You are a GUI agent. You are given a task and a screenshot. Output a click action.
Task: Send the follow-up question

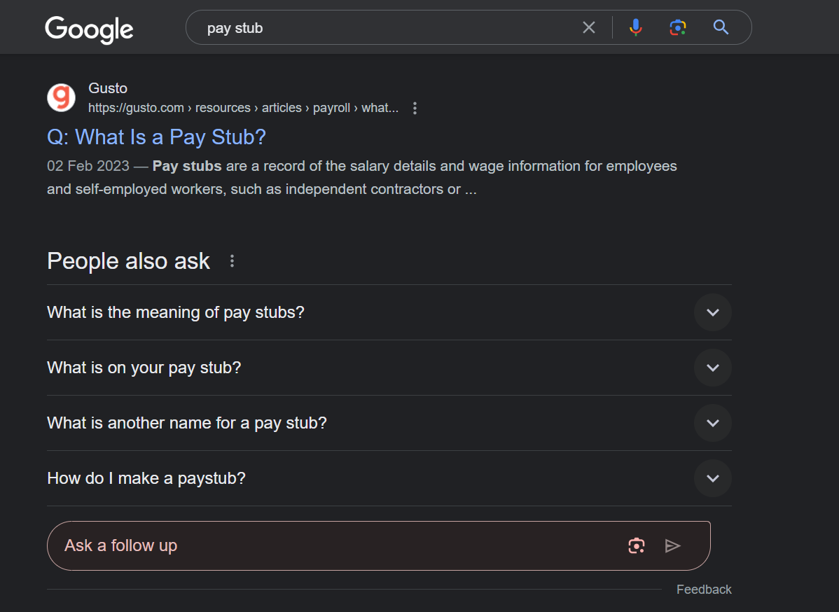pyautogui.click(x=672, y=545)
